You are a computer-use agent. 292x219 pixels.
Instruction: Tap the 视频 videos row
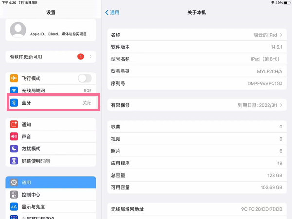197,139
